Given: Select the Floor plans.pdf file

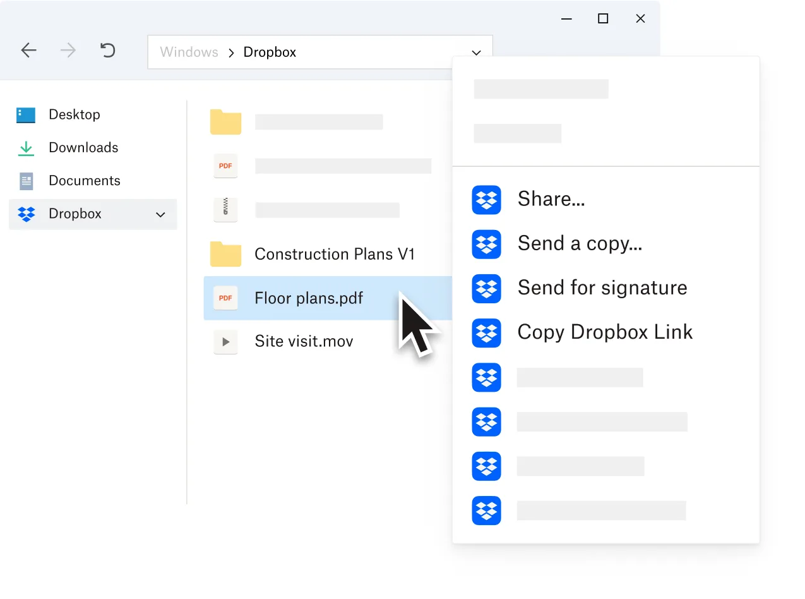Looking at the screenshot, I should coord(328,298).
